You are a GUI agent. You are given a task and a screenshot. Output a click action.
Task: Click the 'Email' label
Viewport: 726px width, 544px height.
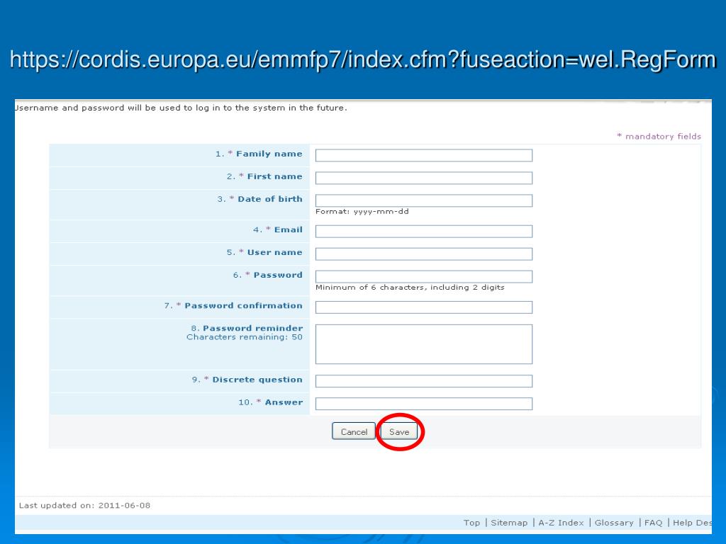288,229
